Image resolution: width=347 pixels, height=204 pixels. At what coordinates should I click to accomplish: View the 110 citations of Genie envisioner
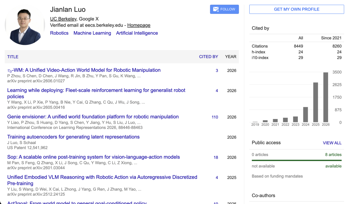coord(215,117)
